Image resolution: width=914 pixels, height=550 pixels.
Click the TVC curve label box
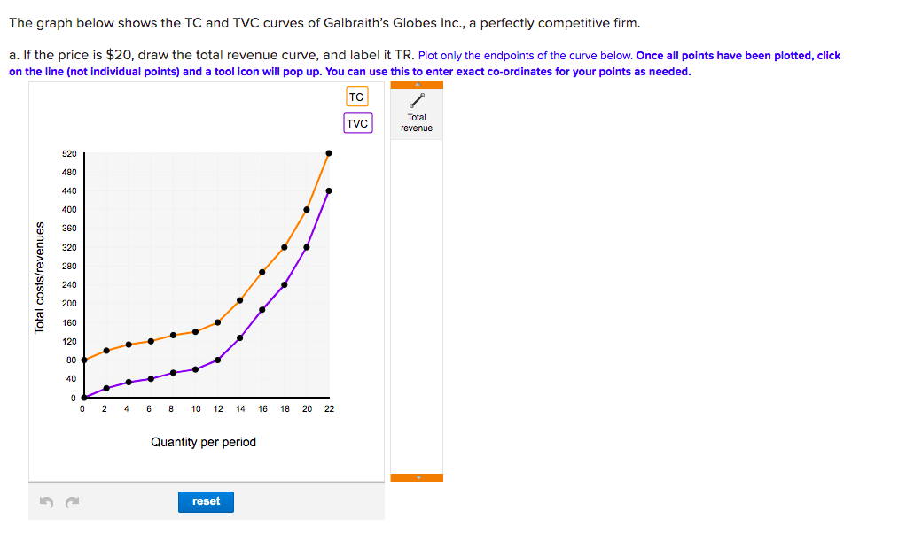point(357,123)
